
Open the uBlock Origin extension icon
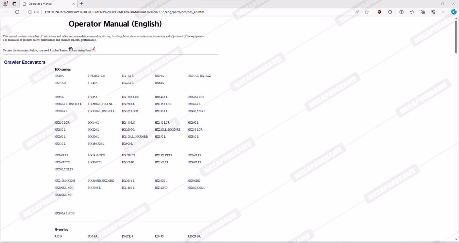pyautogui.click(x=379, y=12)
